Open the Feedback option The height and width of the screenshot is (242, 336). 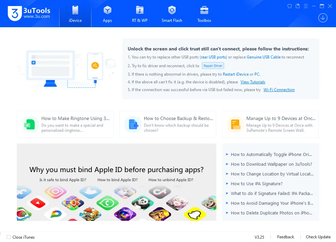(x=285, y=237)
